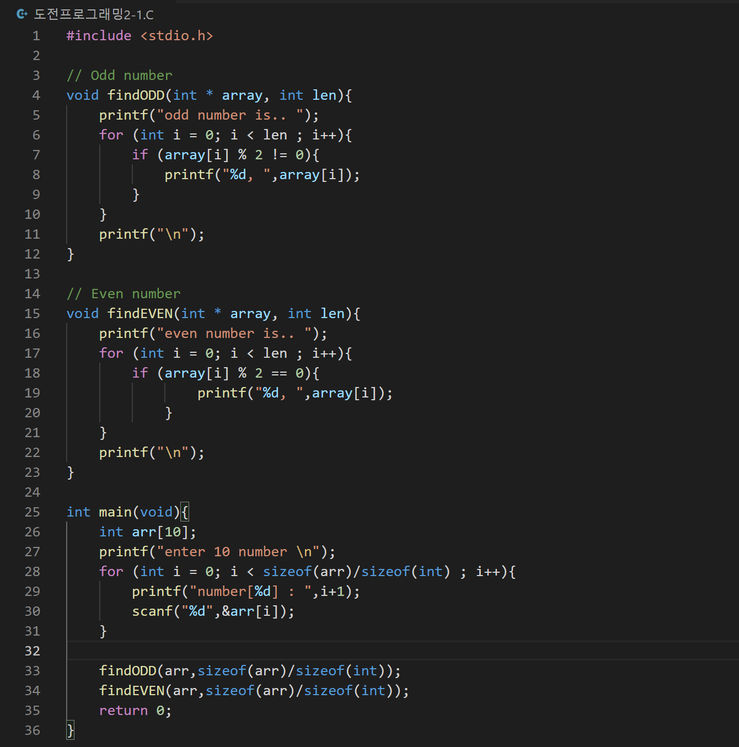Viewport: 739px width, 747px height.
Task: Click the "enter 10 number \n" string
Action: click(238, 552)
